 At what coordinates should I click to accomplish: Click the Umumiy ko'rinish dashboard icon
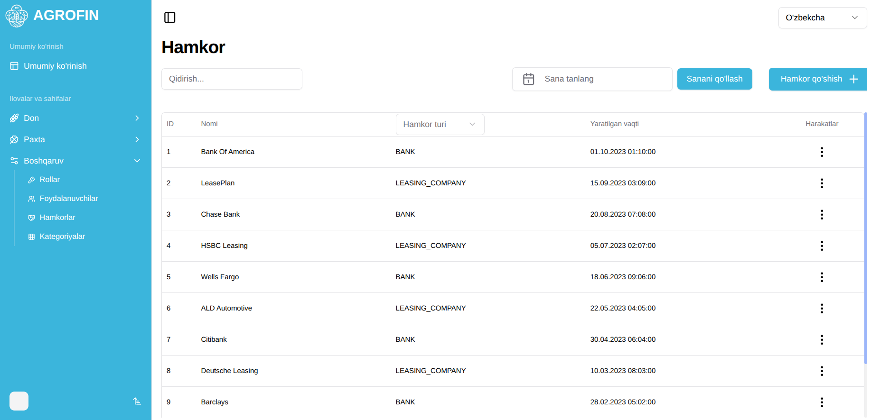coord(14,66)
